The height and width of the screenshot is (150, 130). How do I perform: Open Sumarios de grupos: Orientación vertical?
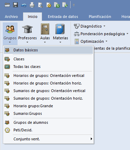(48, 91)
